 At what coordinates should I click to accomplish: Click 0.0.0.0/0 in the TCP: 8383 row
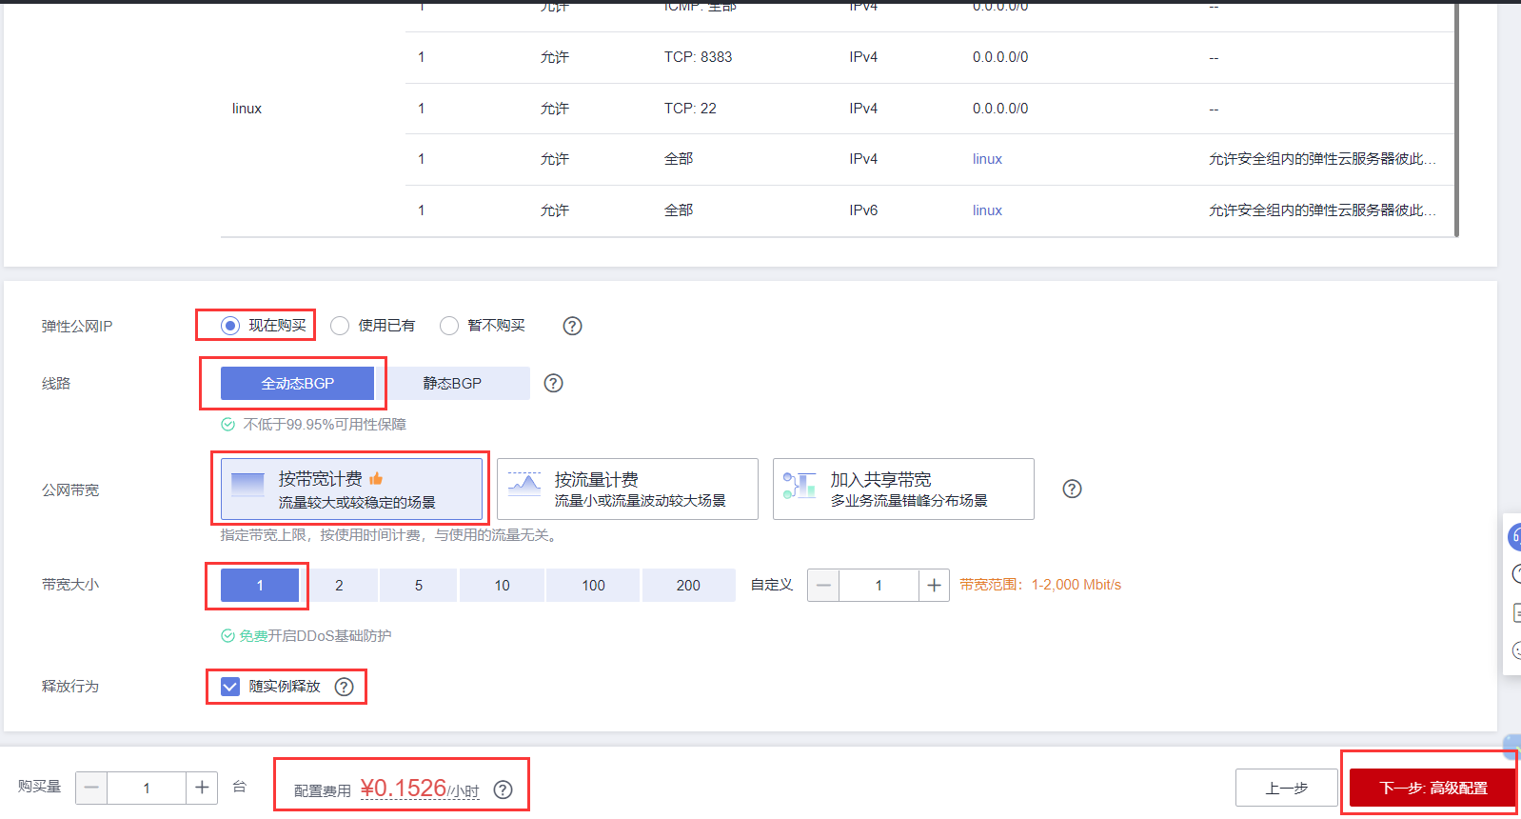(x=1000, y=57)
